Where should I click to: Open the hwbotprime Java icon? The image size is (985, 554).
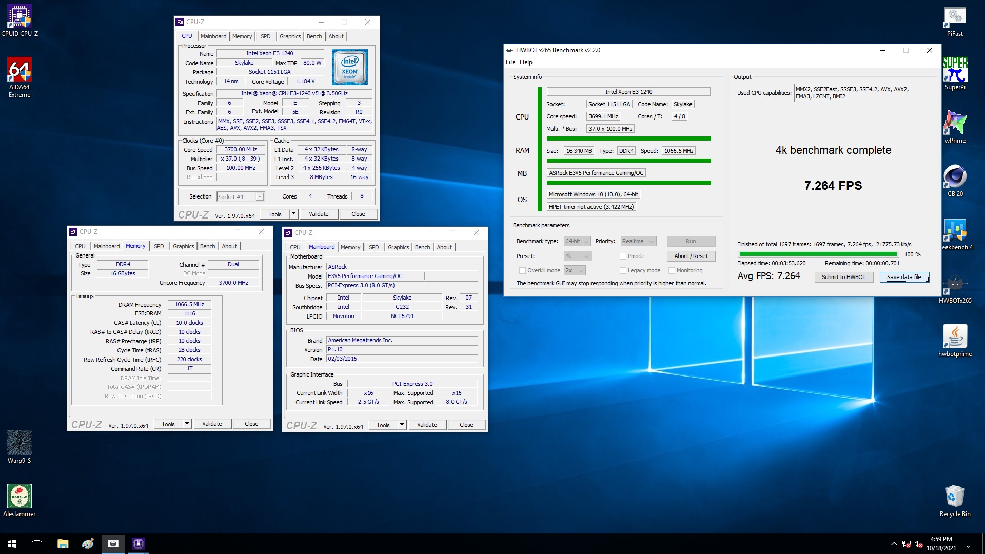tap(955, 341)
